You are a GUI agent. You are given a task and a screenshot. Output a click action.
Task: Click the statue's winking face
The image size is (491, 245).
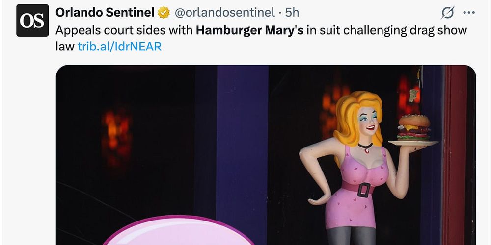tap(368, 121)
